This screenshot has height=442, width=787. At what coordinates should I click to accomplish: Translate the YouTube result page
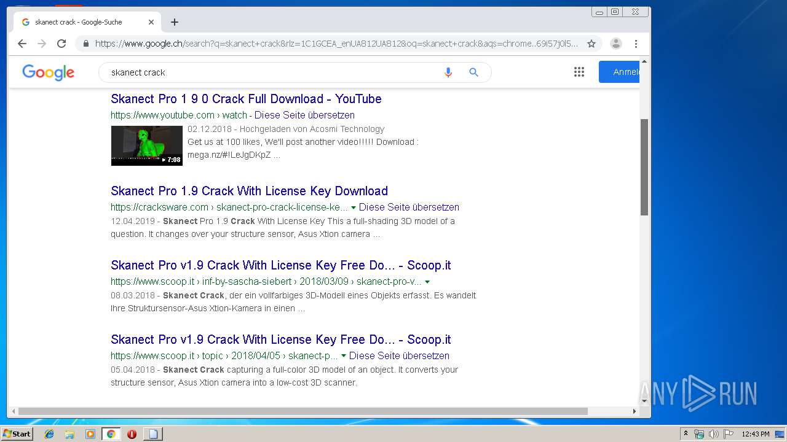(x=304, y=115)
